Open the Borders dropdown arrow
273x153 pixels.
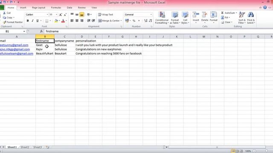(x=50, y=21)
